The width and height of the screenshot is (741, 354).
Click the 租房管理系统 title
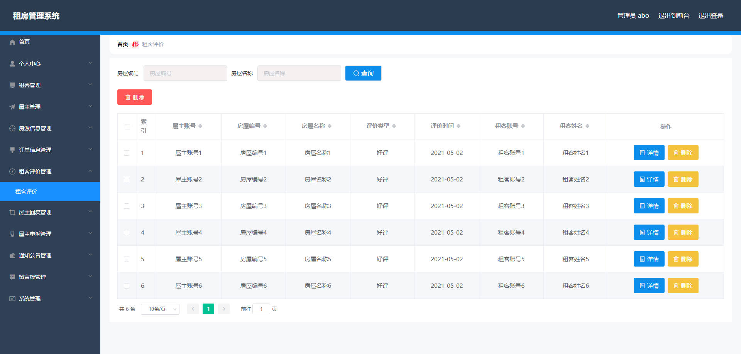point(36,16)
